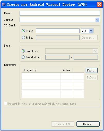The height and width of the screenshot is (131, 104).
Task: Click the SD Card File path field
Action: coord(58,38)
